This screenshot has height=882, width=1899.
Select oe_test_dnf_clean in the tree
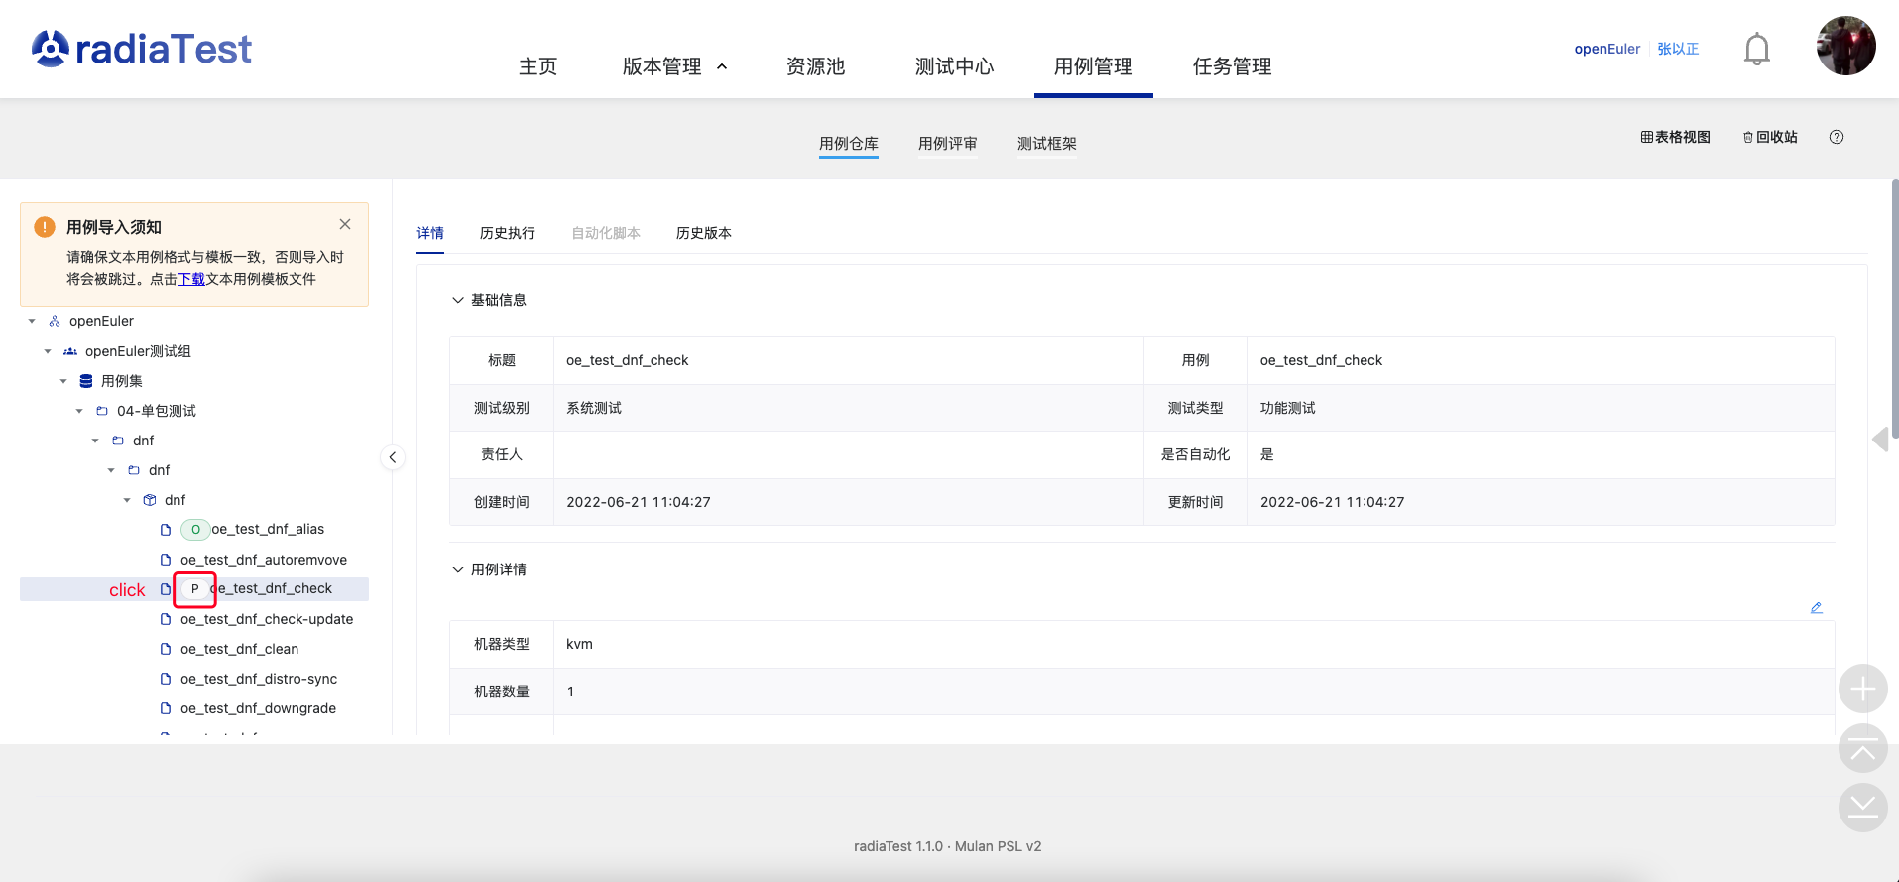239,649
